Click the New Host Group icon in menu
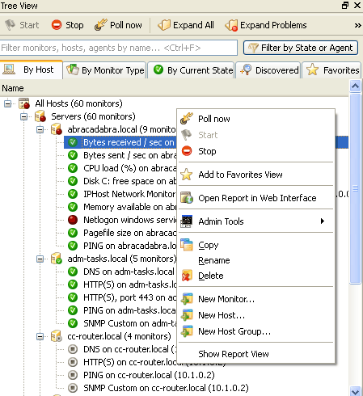363x396 pixels. pyautogui.click(x=187, y=331)
